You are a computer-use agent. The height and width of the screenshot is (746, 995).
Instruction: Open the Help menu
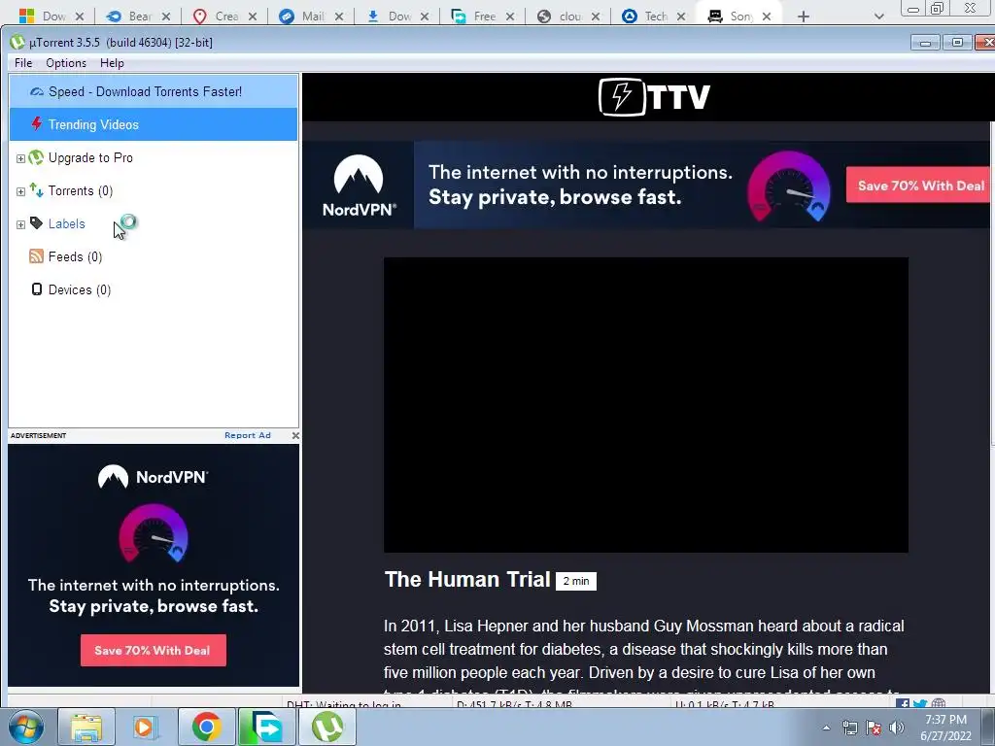click(112, 63)
